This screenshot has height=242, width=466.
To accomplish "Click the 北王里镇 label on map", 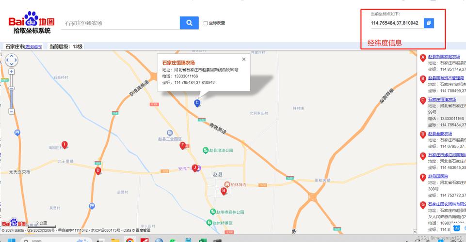I will pos(65,161).
